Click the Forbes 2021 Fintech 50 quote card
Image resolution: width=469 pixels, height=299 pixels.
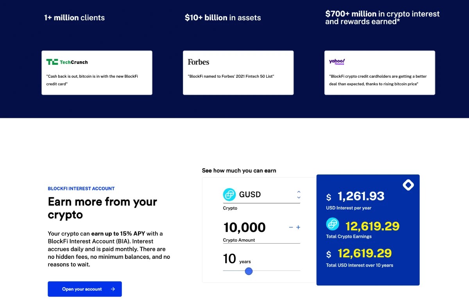click(x=238, y=73)
